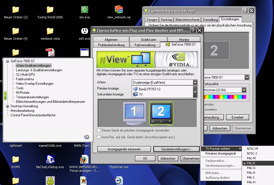Click Anzeigegeräte erkennen button
Viewport: 274px width, 185px height.
pos(124,149)
